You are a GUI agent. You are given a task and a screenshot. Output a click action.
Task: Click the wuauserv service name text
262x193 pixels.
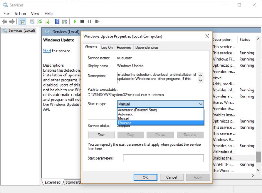click(124, 58)
